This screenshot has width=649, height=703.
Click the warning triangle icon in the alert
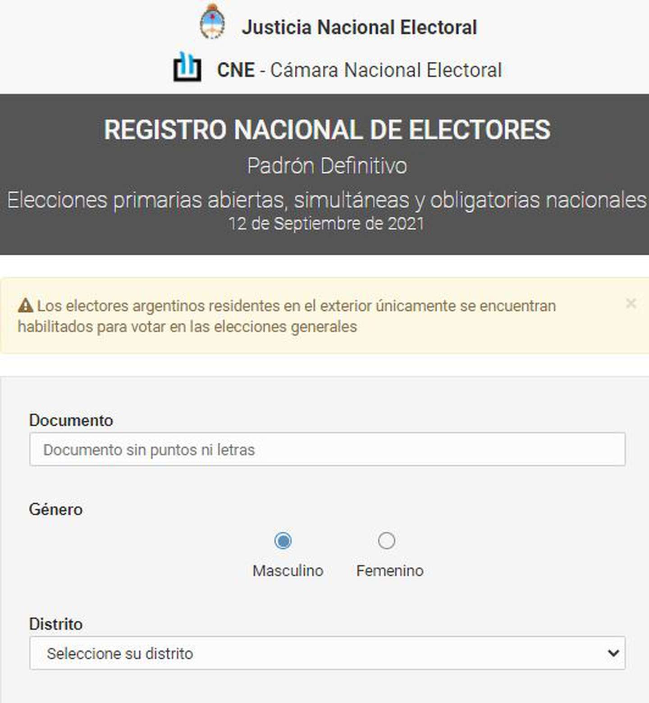[26, 306]
